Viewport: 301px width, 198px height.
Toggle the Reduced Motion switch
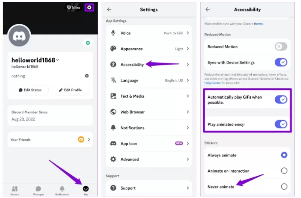[281, 46]
